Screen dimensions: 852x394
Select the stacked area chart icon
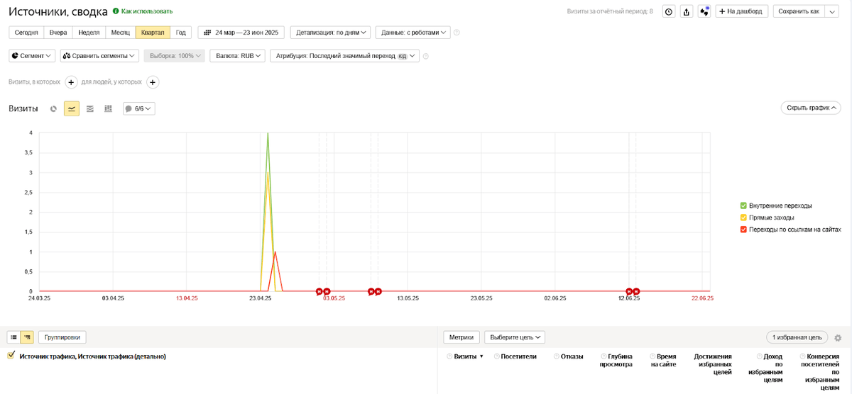coord(90,108)
